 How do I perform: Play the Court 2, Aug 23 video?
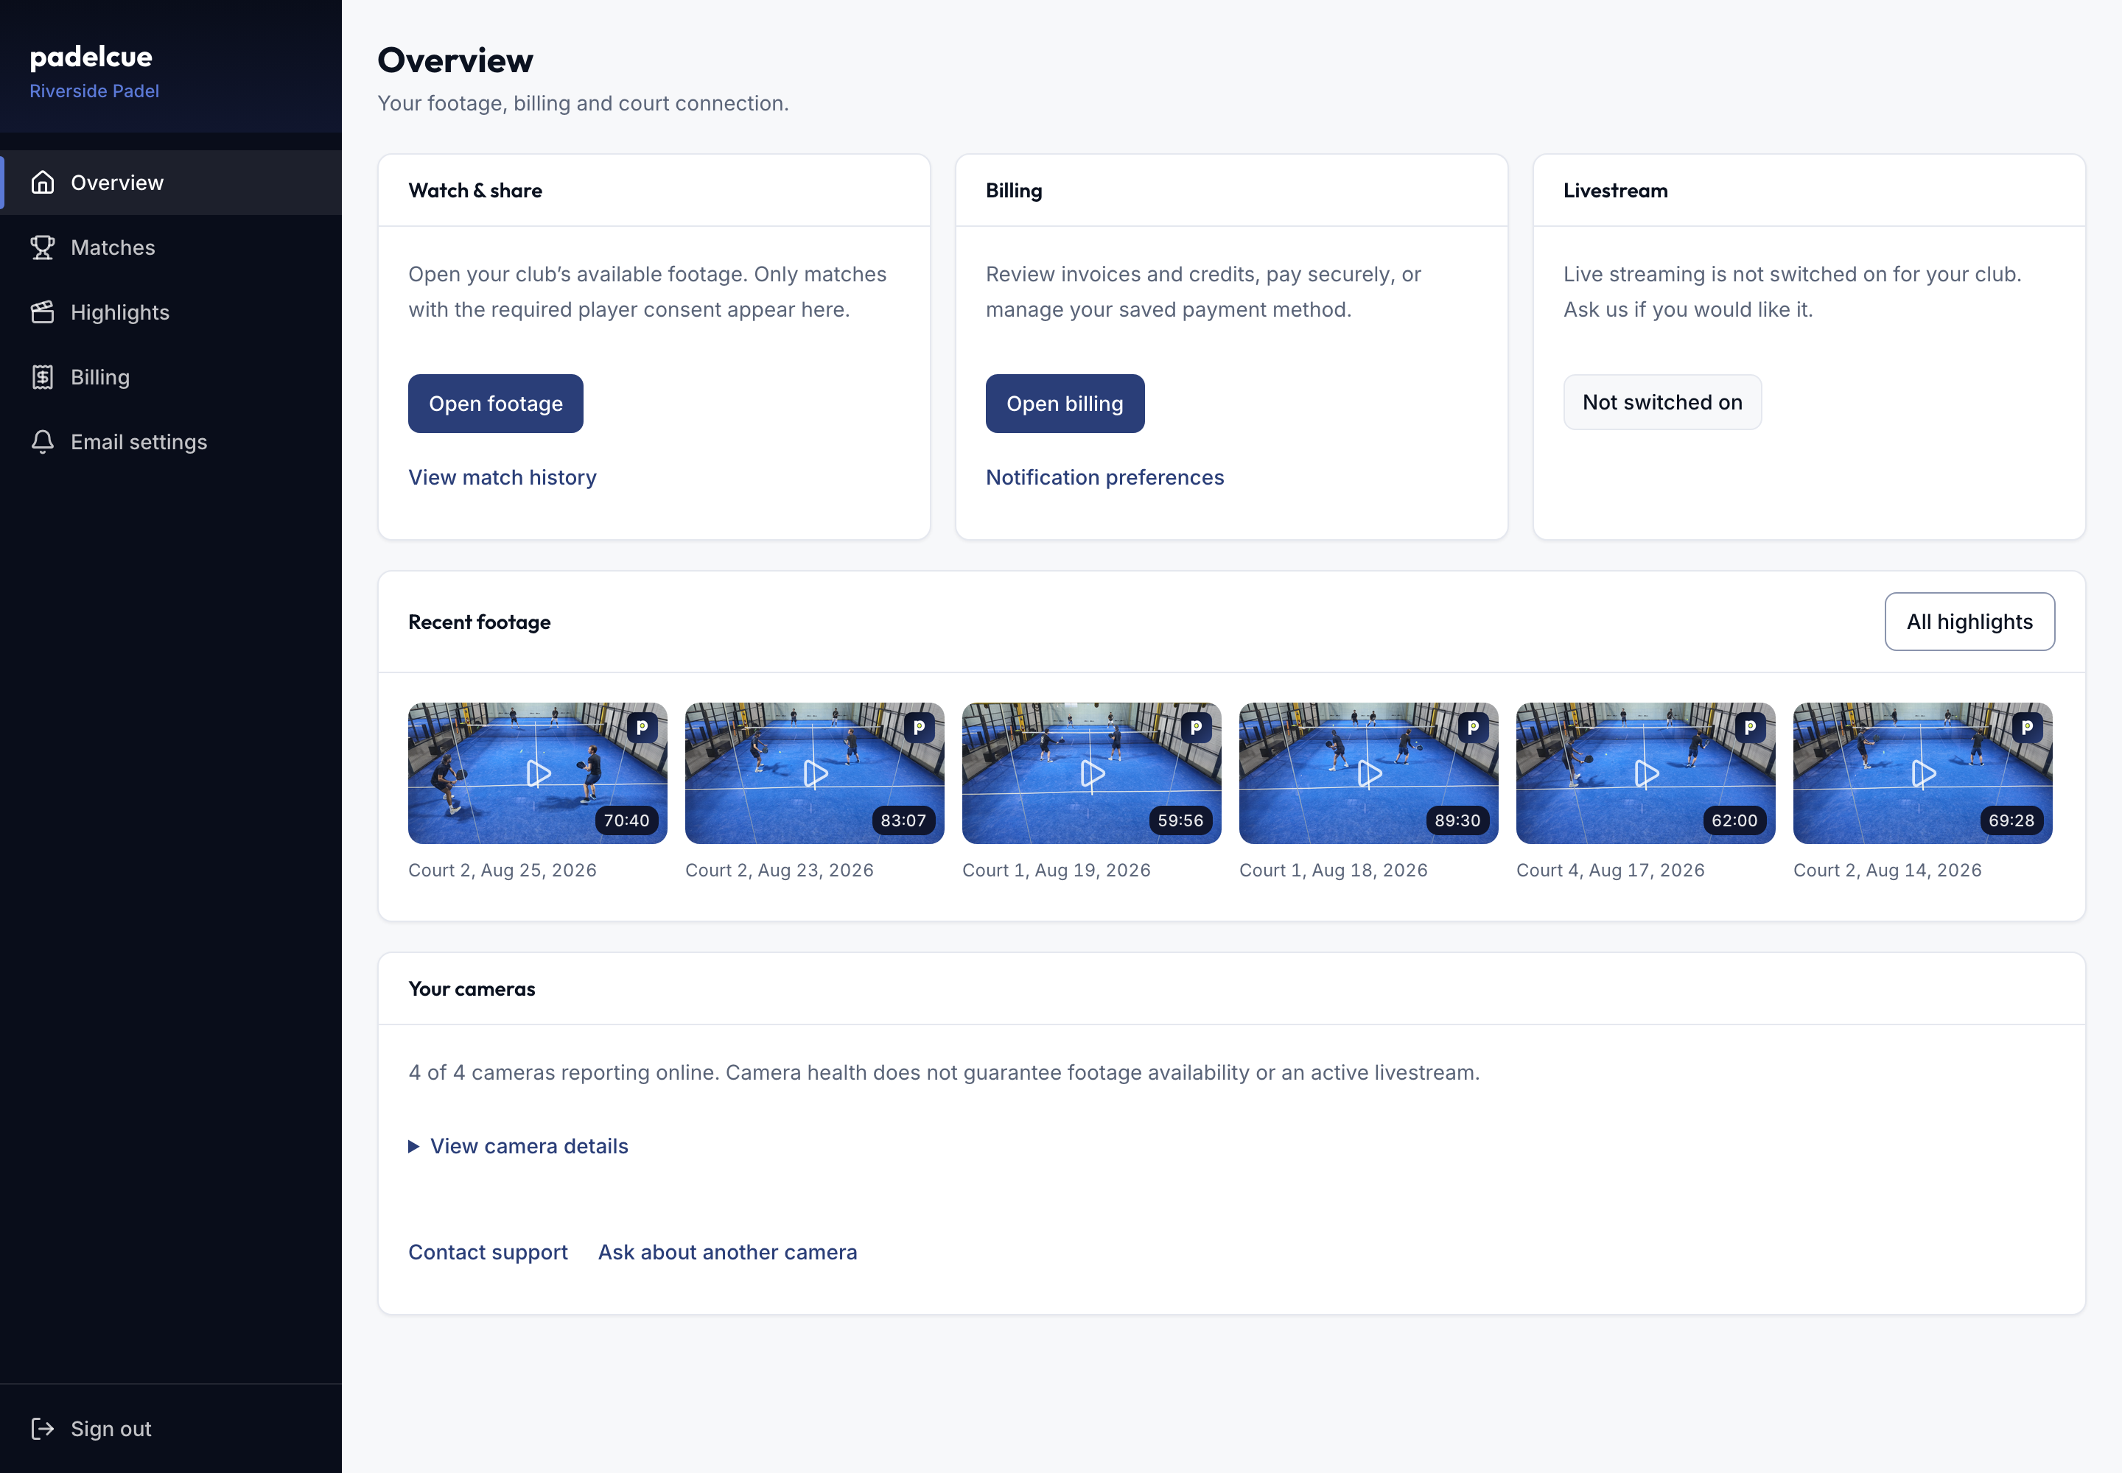[x=816, y=773]
